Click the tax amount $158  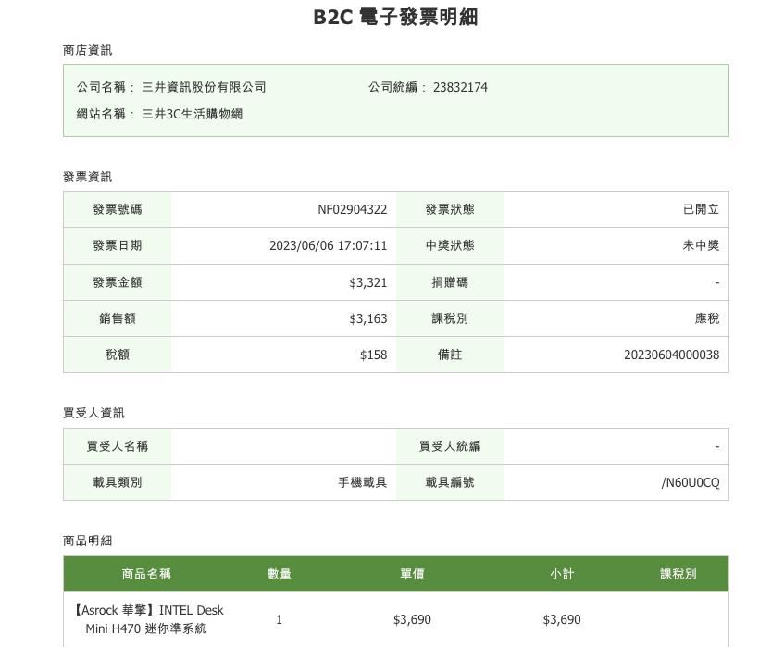[x=373, y=355]
